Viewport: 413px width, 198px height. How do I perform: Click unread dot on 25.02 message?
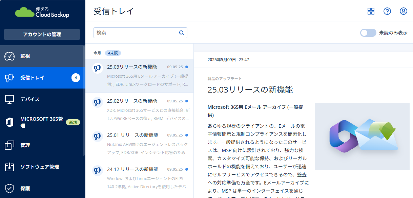point(187,101)
